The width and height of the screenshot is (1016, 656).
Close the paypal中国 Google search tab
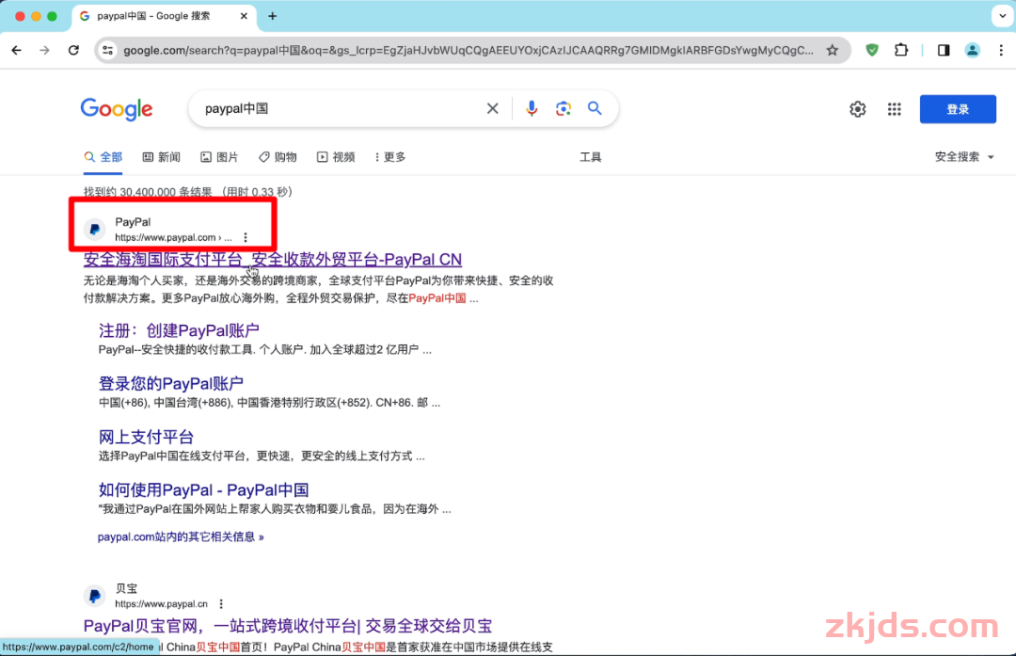(x=244, y=16)
